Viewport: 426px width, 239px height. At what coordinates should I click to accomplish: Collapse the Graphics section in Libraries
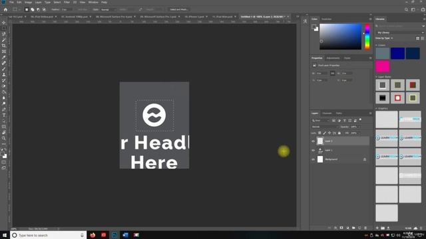pos(377,108)
